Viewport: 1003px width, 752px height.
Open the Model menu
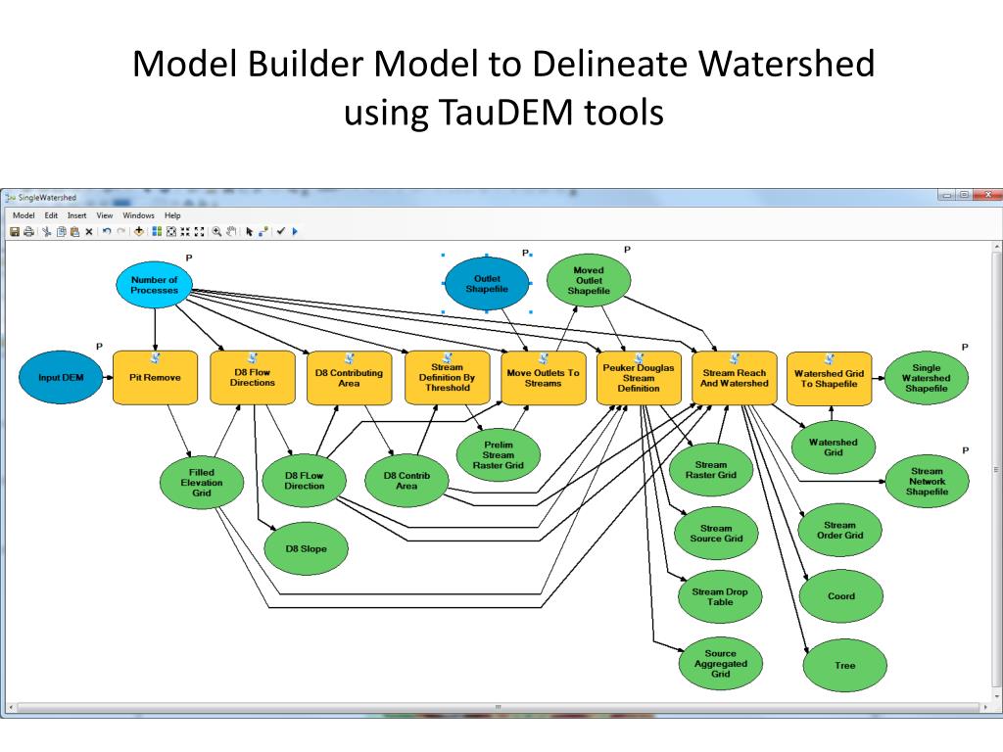click(x=24, y=215)
